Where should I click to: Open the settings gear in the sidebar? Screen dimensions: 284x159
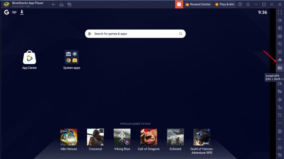(x=280, y=131)
